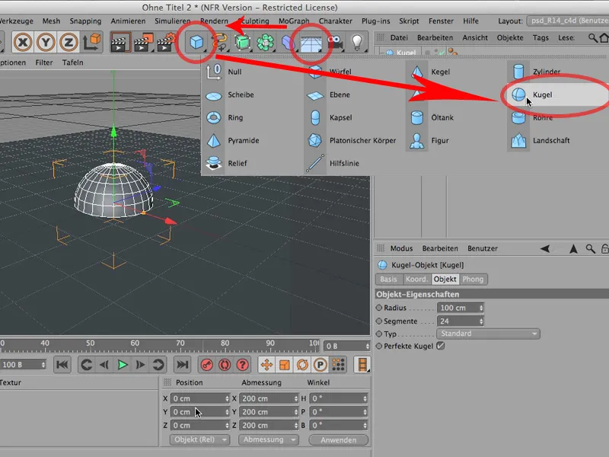Image resolution: width=609 pixels, height=457 pixels.
Task: Toggle autokeying red button
Action: click(225, 365)
